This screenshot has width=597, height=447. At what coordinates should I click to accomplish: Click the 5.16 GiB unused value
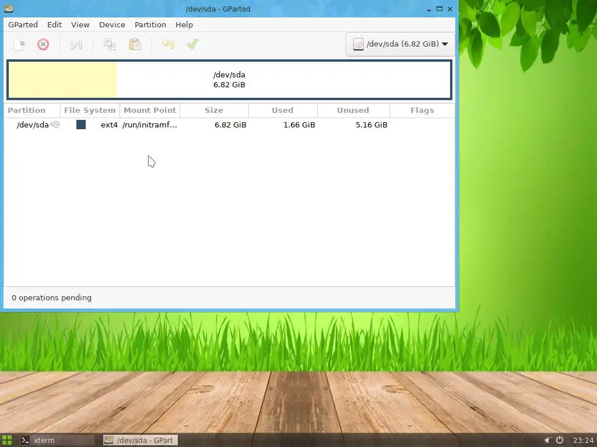click(x=371, y=125)
